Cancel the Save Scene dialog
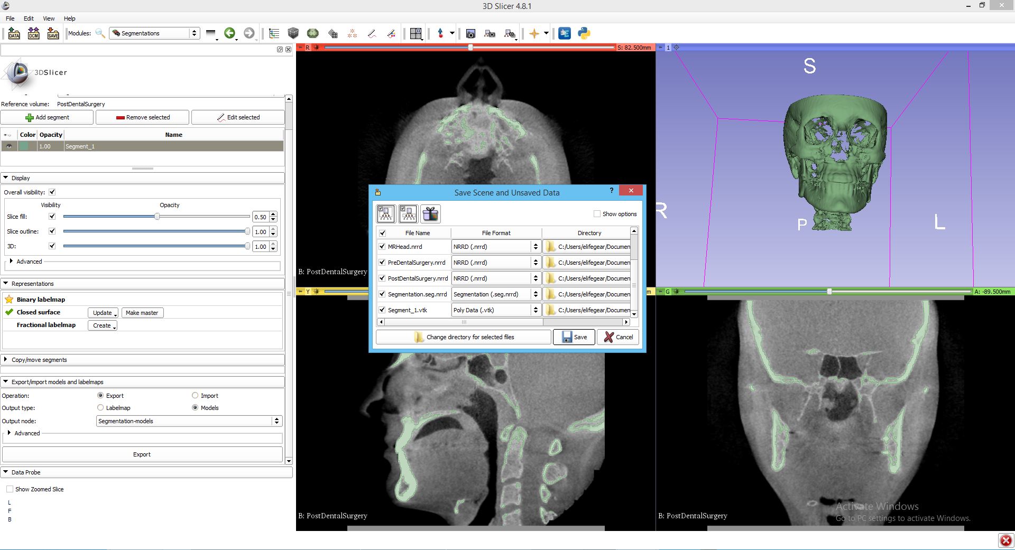Image resolution: width=1015 pixels, height=550 pixels. click(x=618, y=337)
